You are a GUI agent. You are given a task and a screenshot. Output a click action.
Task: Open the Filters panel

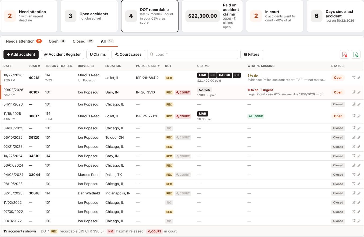coord(251,54)
